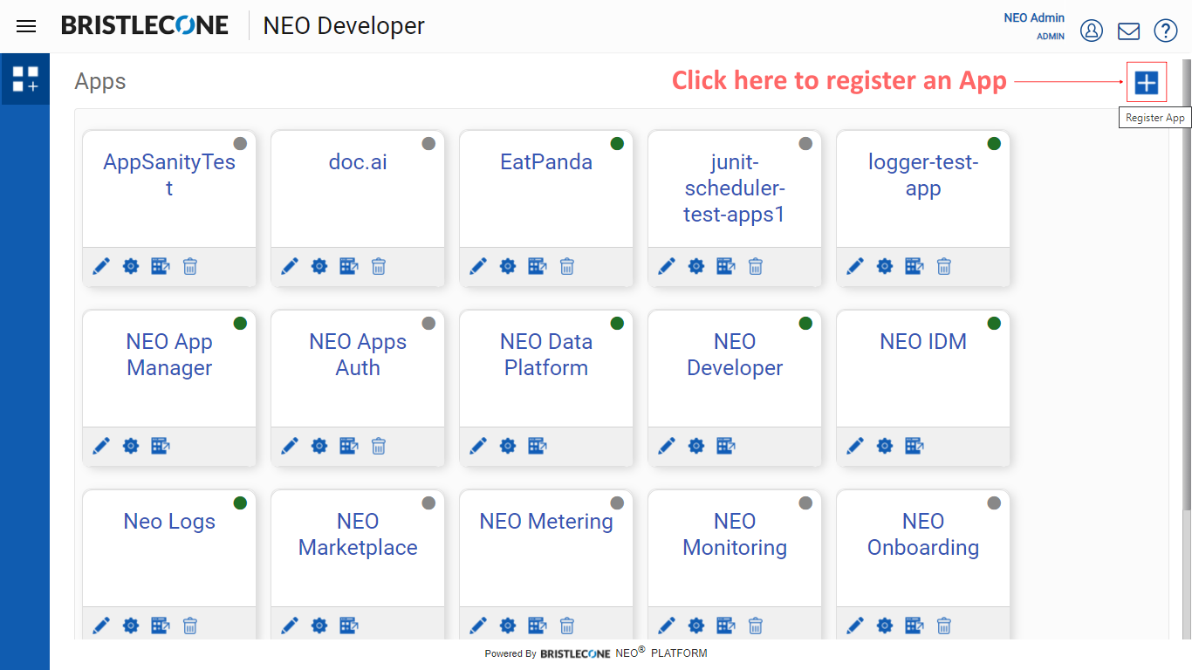Image resolution: width=1192 pixels, height=670 pixels.
Task: Click the Neo Logs card title
Action: click(169, 522)
